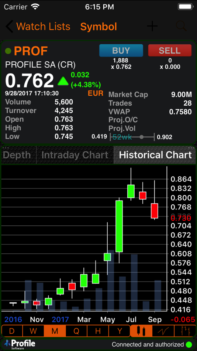Tap the timestamp 9/28/2017 17:10:30
The width and height of the screenshot is (197, 351).
point(32,93)
